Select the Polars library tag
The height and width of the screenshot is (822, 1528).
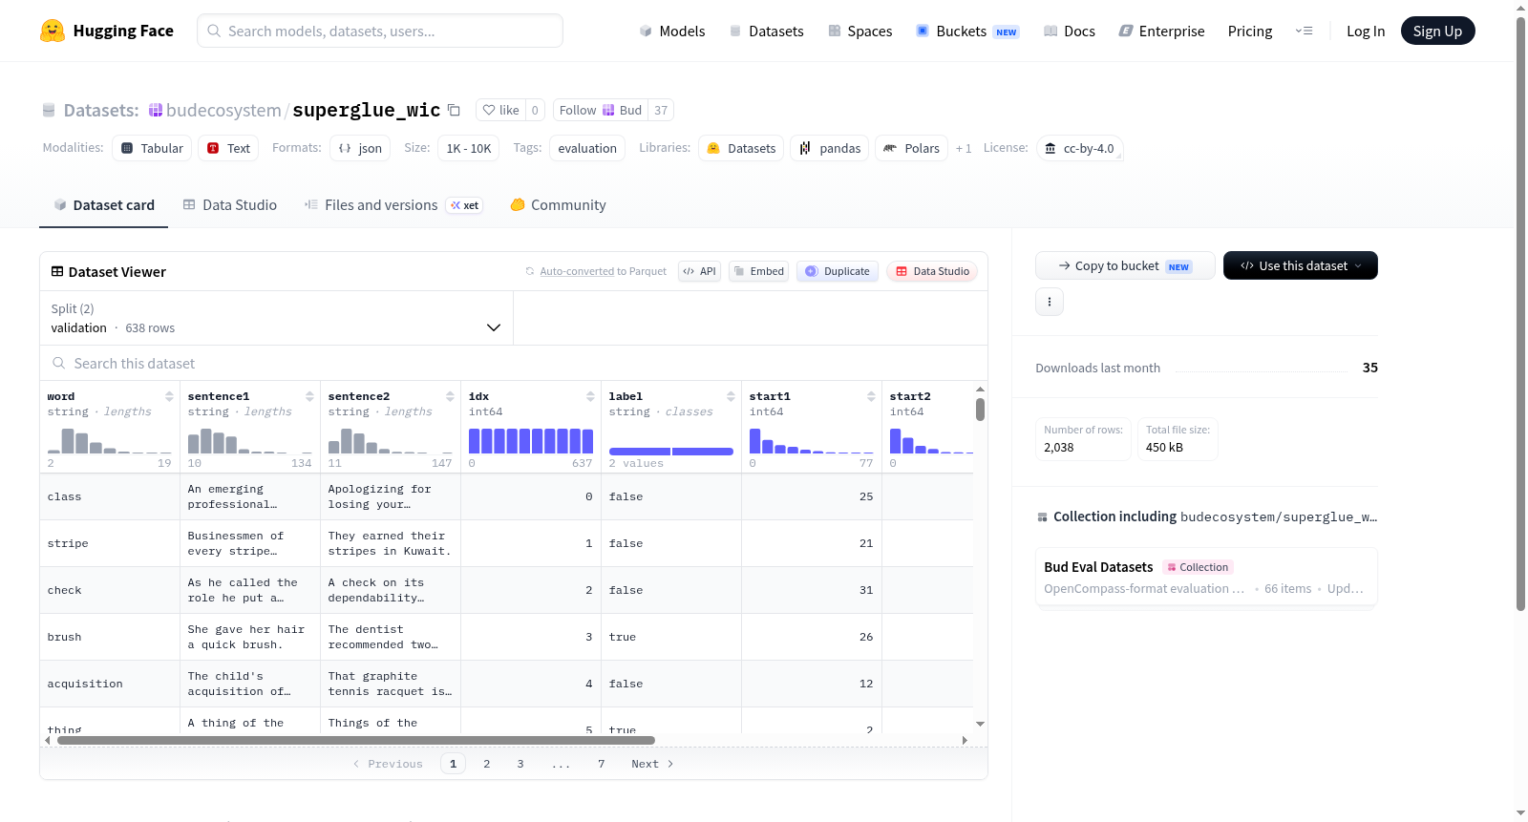(911, 148)
